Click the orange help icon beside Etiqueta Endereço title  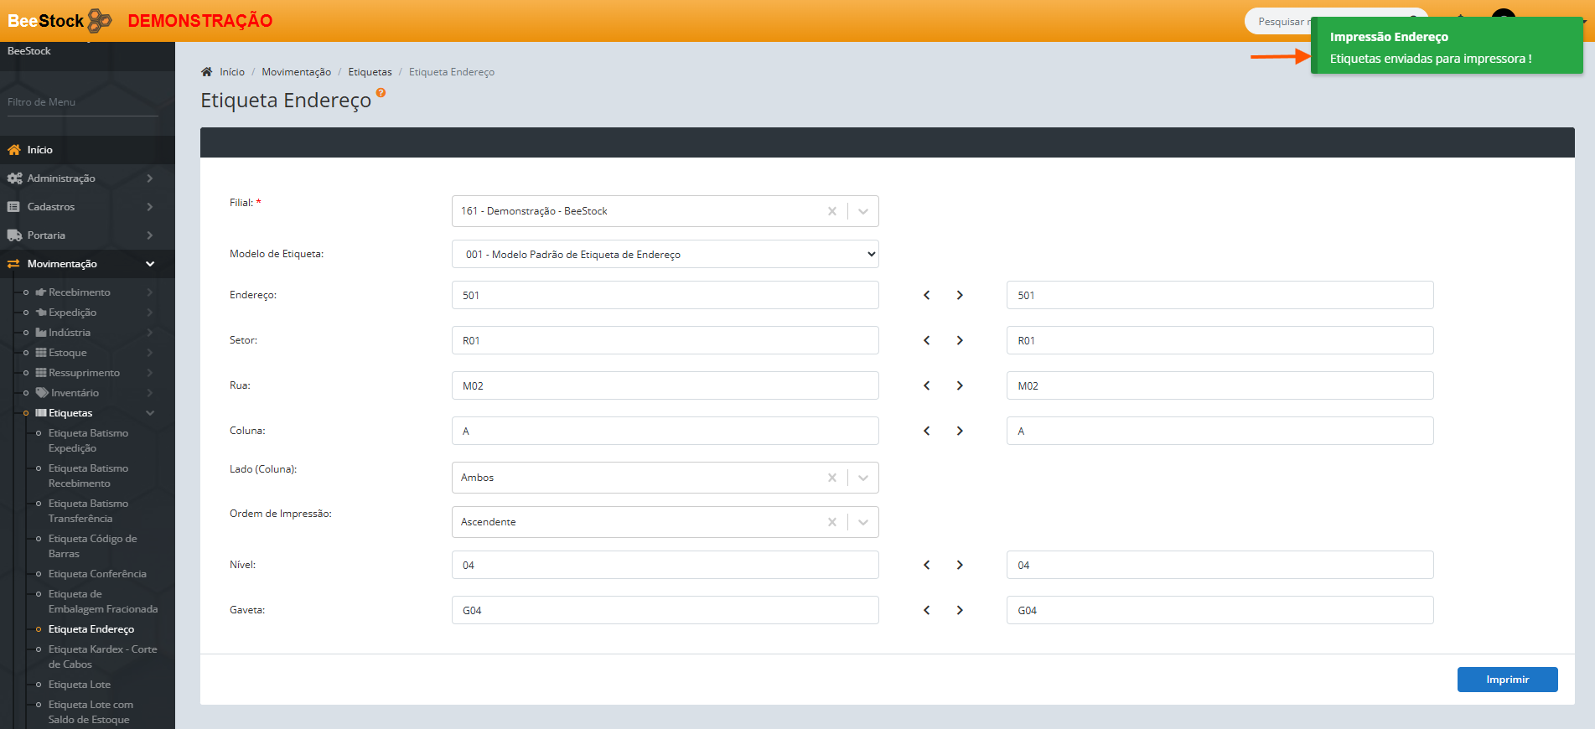coord(381,93)
